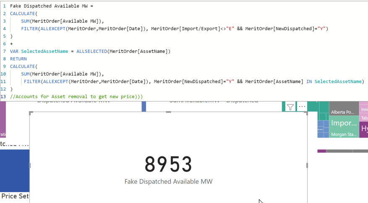Click SelectedAssetName variable on line 11

338,81
